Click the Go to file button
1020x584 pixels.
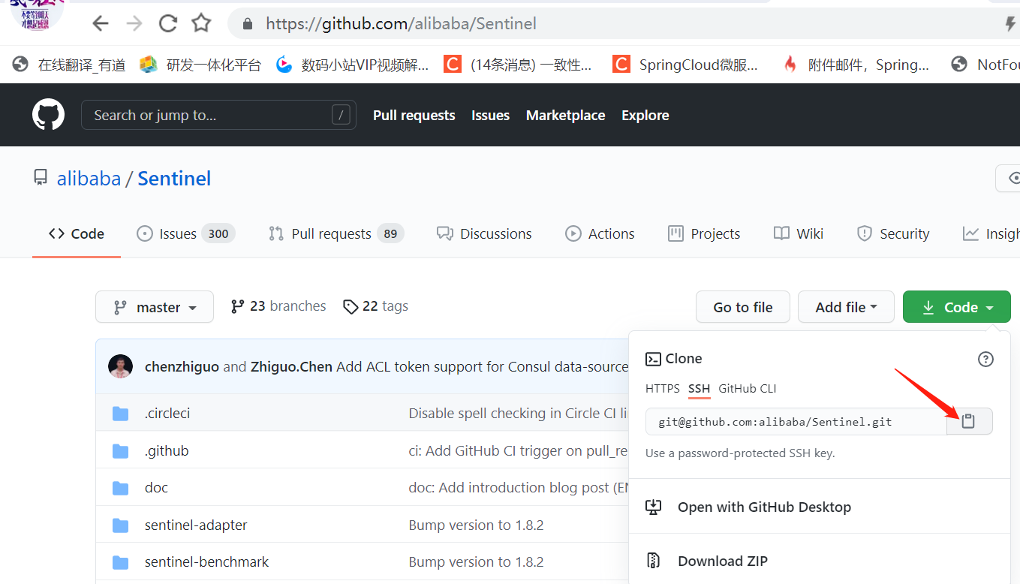coord(743,307)
